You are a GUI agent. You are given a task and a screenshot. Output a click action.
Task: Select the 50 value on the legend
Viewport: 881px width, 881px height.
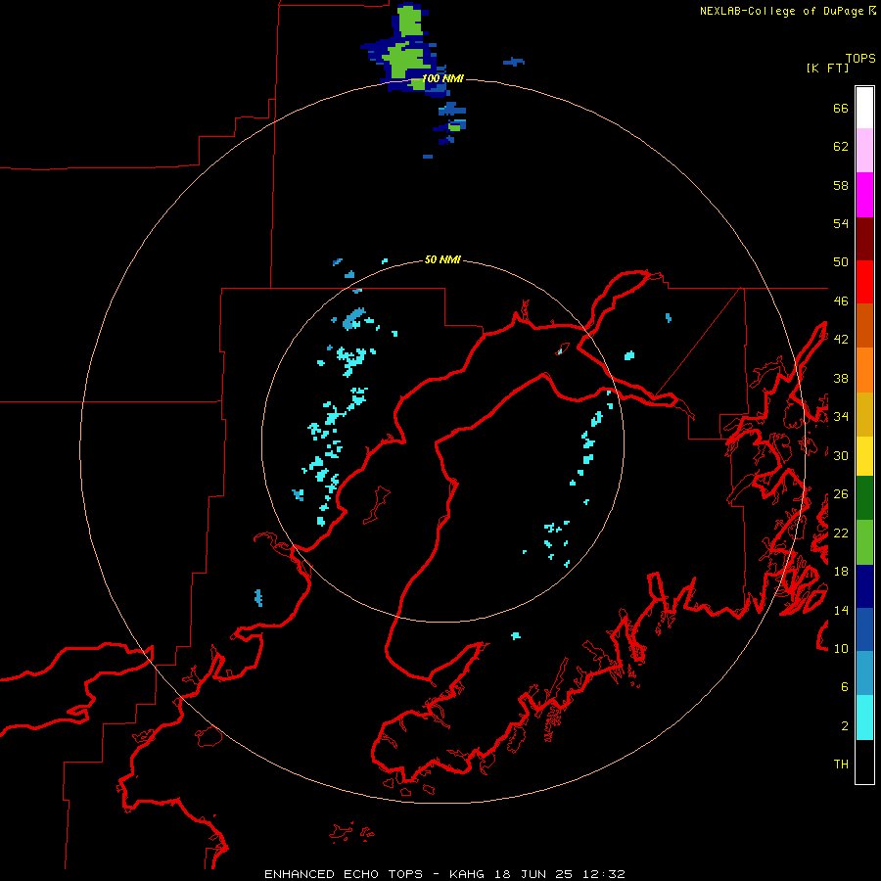[841, 262]
